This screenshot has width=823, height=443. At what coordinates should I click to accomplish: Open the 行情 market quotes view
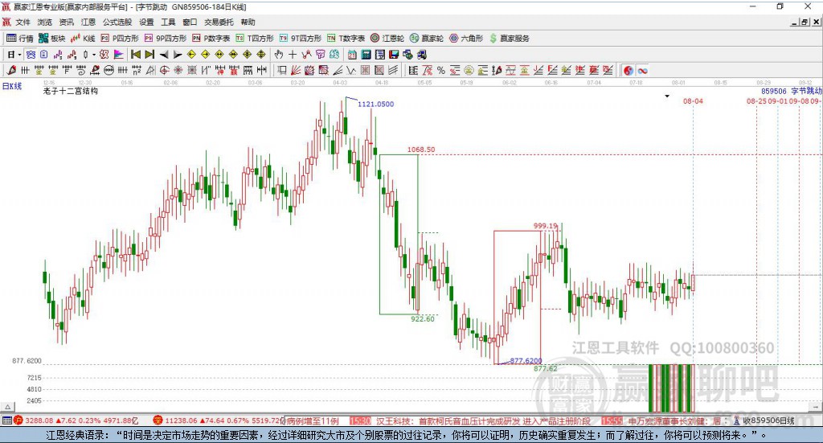[x=19, y=39]
